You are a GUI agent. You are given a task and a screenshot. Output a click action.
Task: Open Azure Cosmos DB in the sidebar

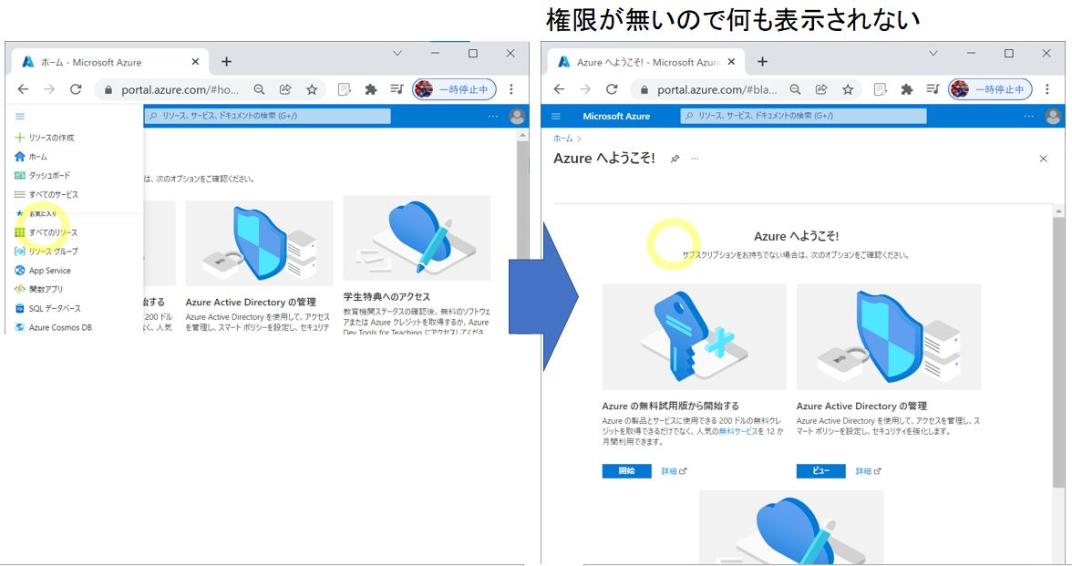pyautogui.click(x=53, y=327)
